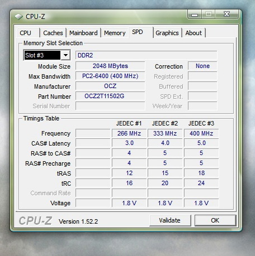The image size is (255, 256).
Task: Click the JEDEC #2 column header
Action: tap(165, 123)
